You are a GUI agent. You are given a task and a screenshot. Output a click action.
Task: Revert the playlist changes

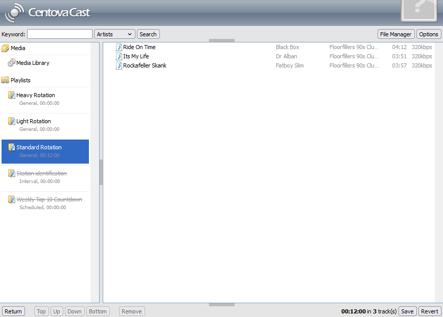click(430, 311)
